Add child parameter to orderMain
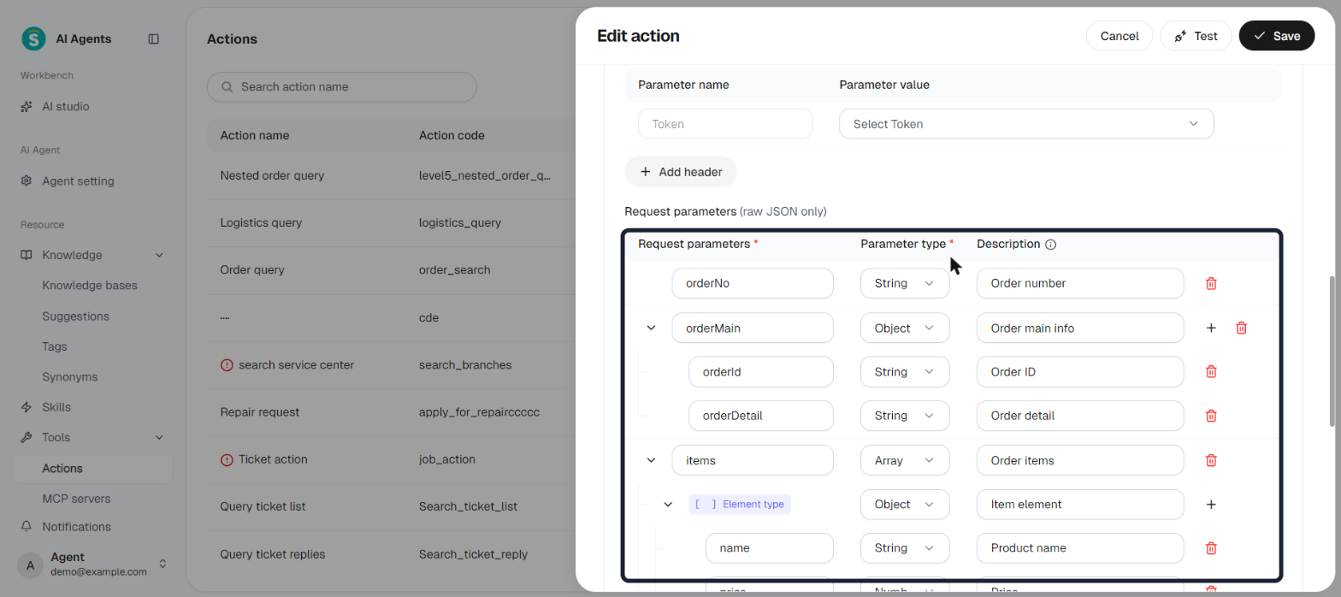 (x=1211, y=328)
